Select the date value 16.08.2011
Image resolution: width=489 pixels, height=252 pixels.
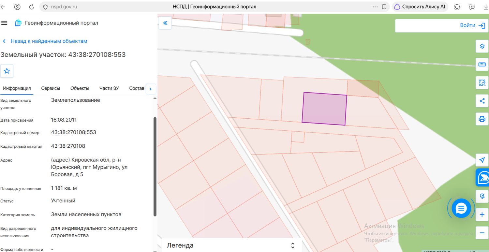point(64,120)
